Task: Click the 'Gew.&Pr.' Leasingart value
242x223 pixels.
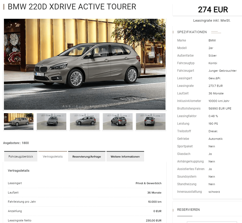Action: [x=215, y=78]
